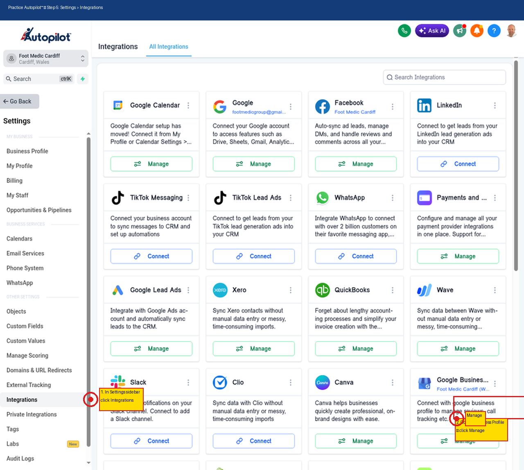Switch to the All Integrations tab

(169, 47)
